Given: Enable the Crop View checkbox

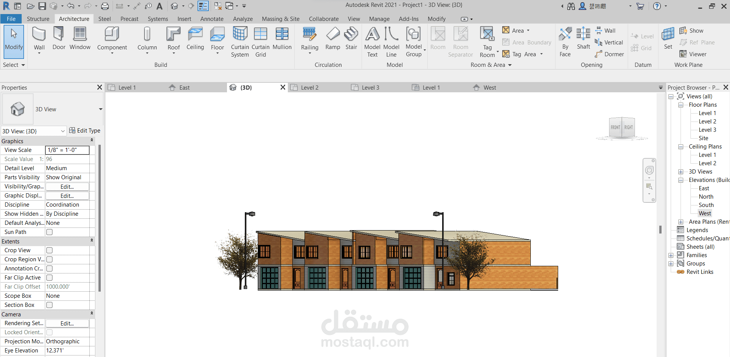Looking at the screenshot, I should [x=49, y=250].
